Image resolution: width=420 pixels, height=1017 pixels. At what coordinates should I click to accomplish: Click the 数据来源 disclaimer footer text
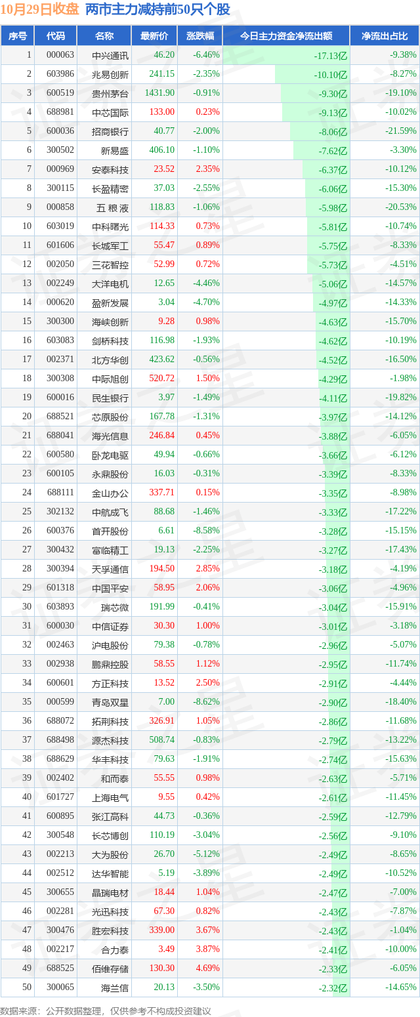coord(107,1010)
